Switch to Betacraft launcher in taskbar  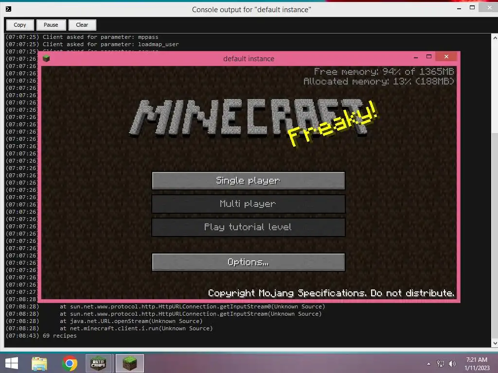click(98, 363)
